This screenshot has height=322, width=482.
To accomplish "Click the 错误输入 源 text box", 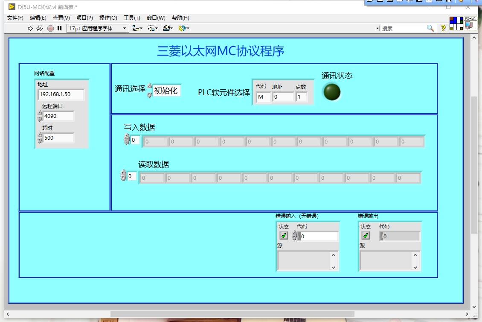I will point(304,261).
